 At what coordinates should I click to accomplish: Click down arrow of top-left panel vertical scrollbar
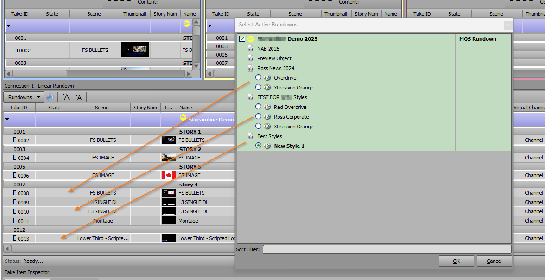[x=196, y=66]
